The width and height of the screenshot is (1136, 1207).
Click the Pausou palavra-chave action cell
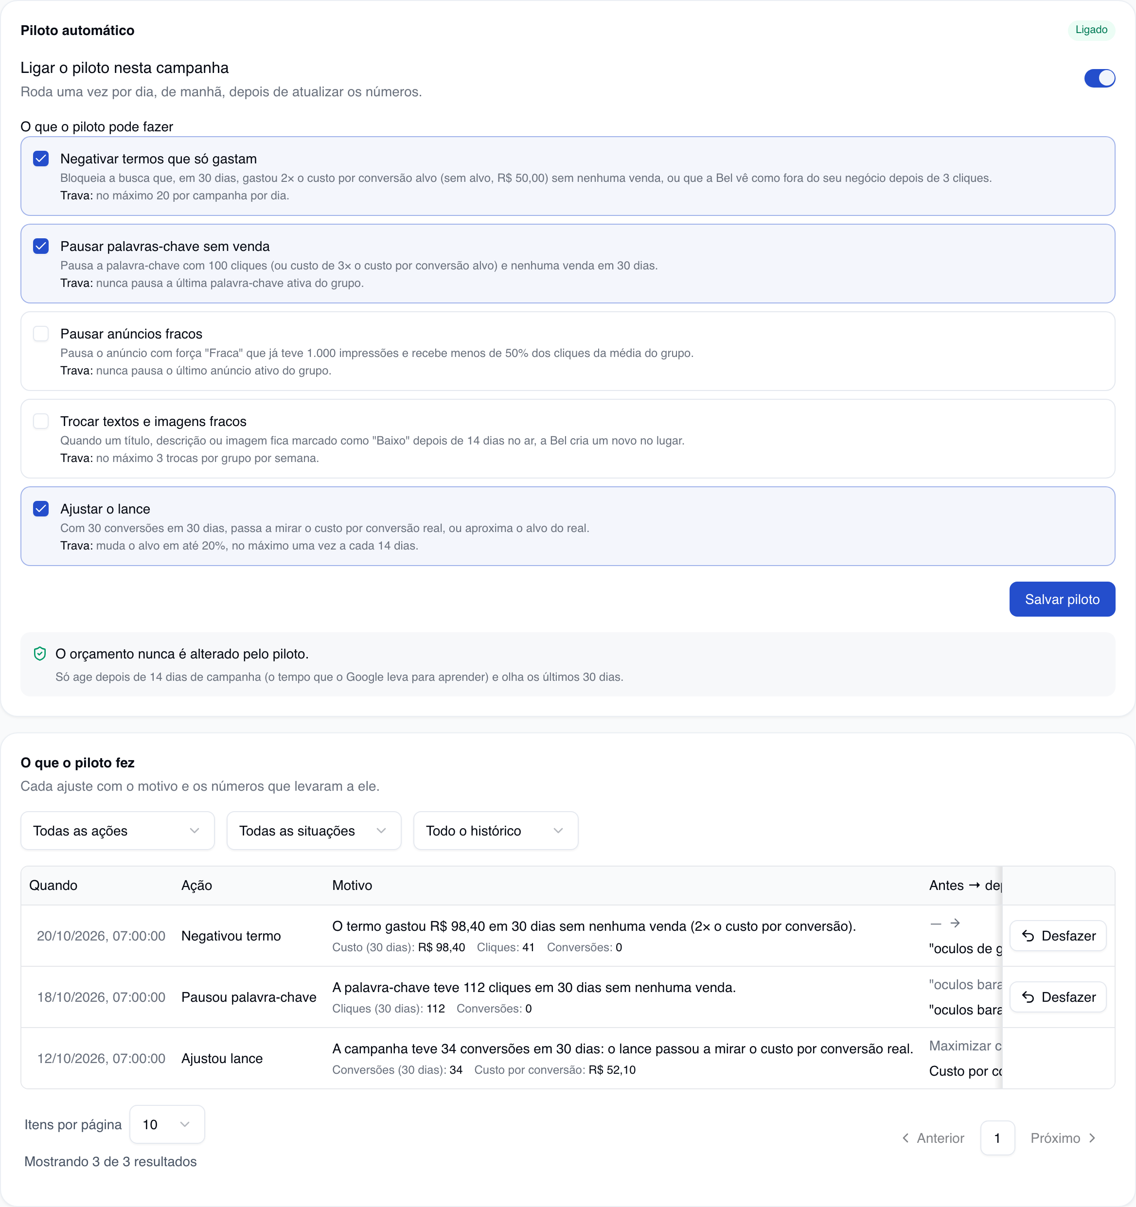[249, 996]
